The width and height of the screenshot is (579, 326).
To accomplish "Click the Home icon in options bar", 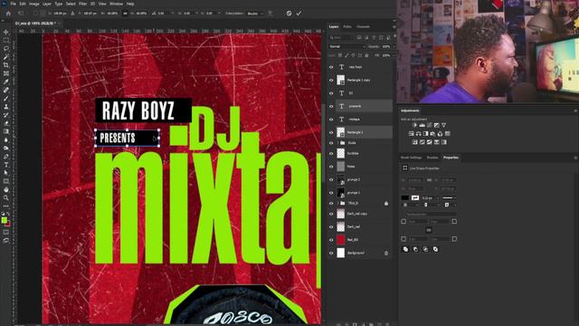I will click(x=8, y=14).
